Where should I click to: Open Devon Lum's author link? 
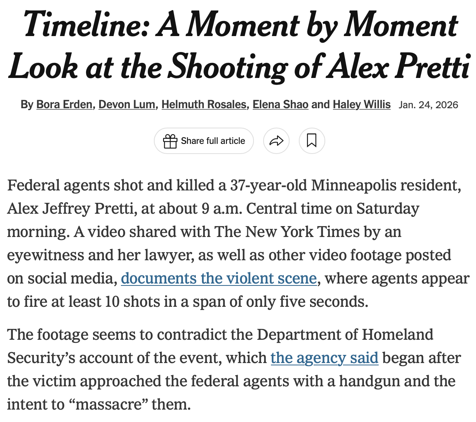pos(127,105)
